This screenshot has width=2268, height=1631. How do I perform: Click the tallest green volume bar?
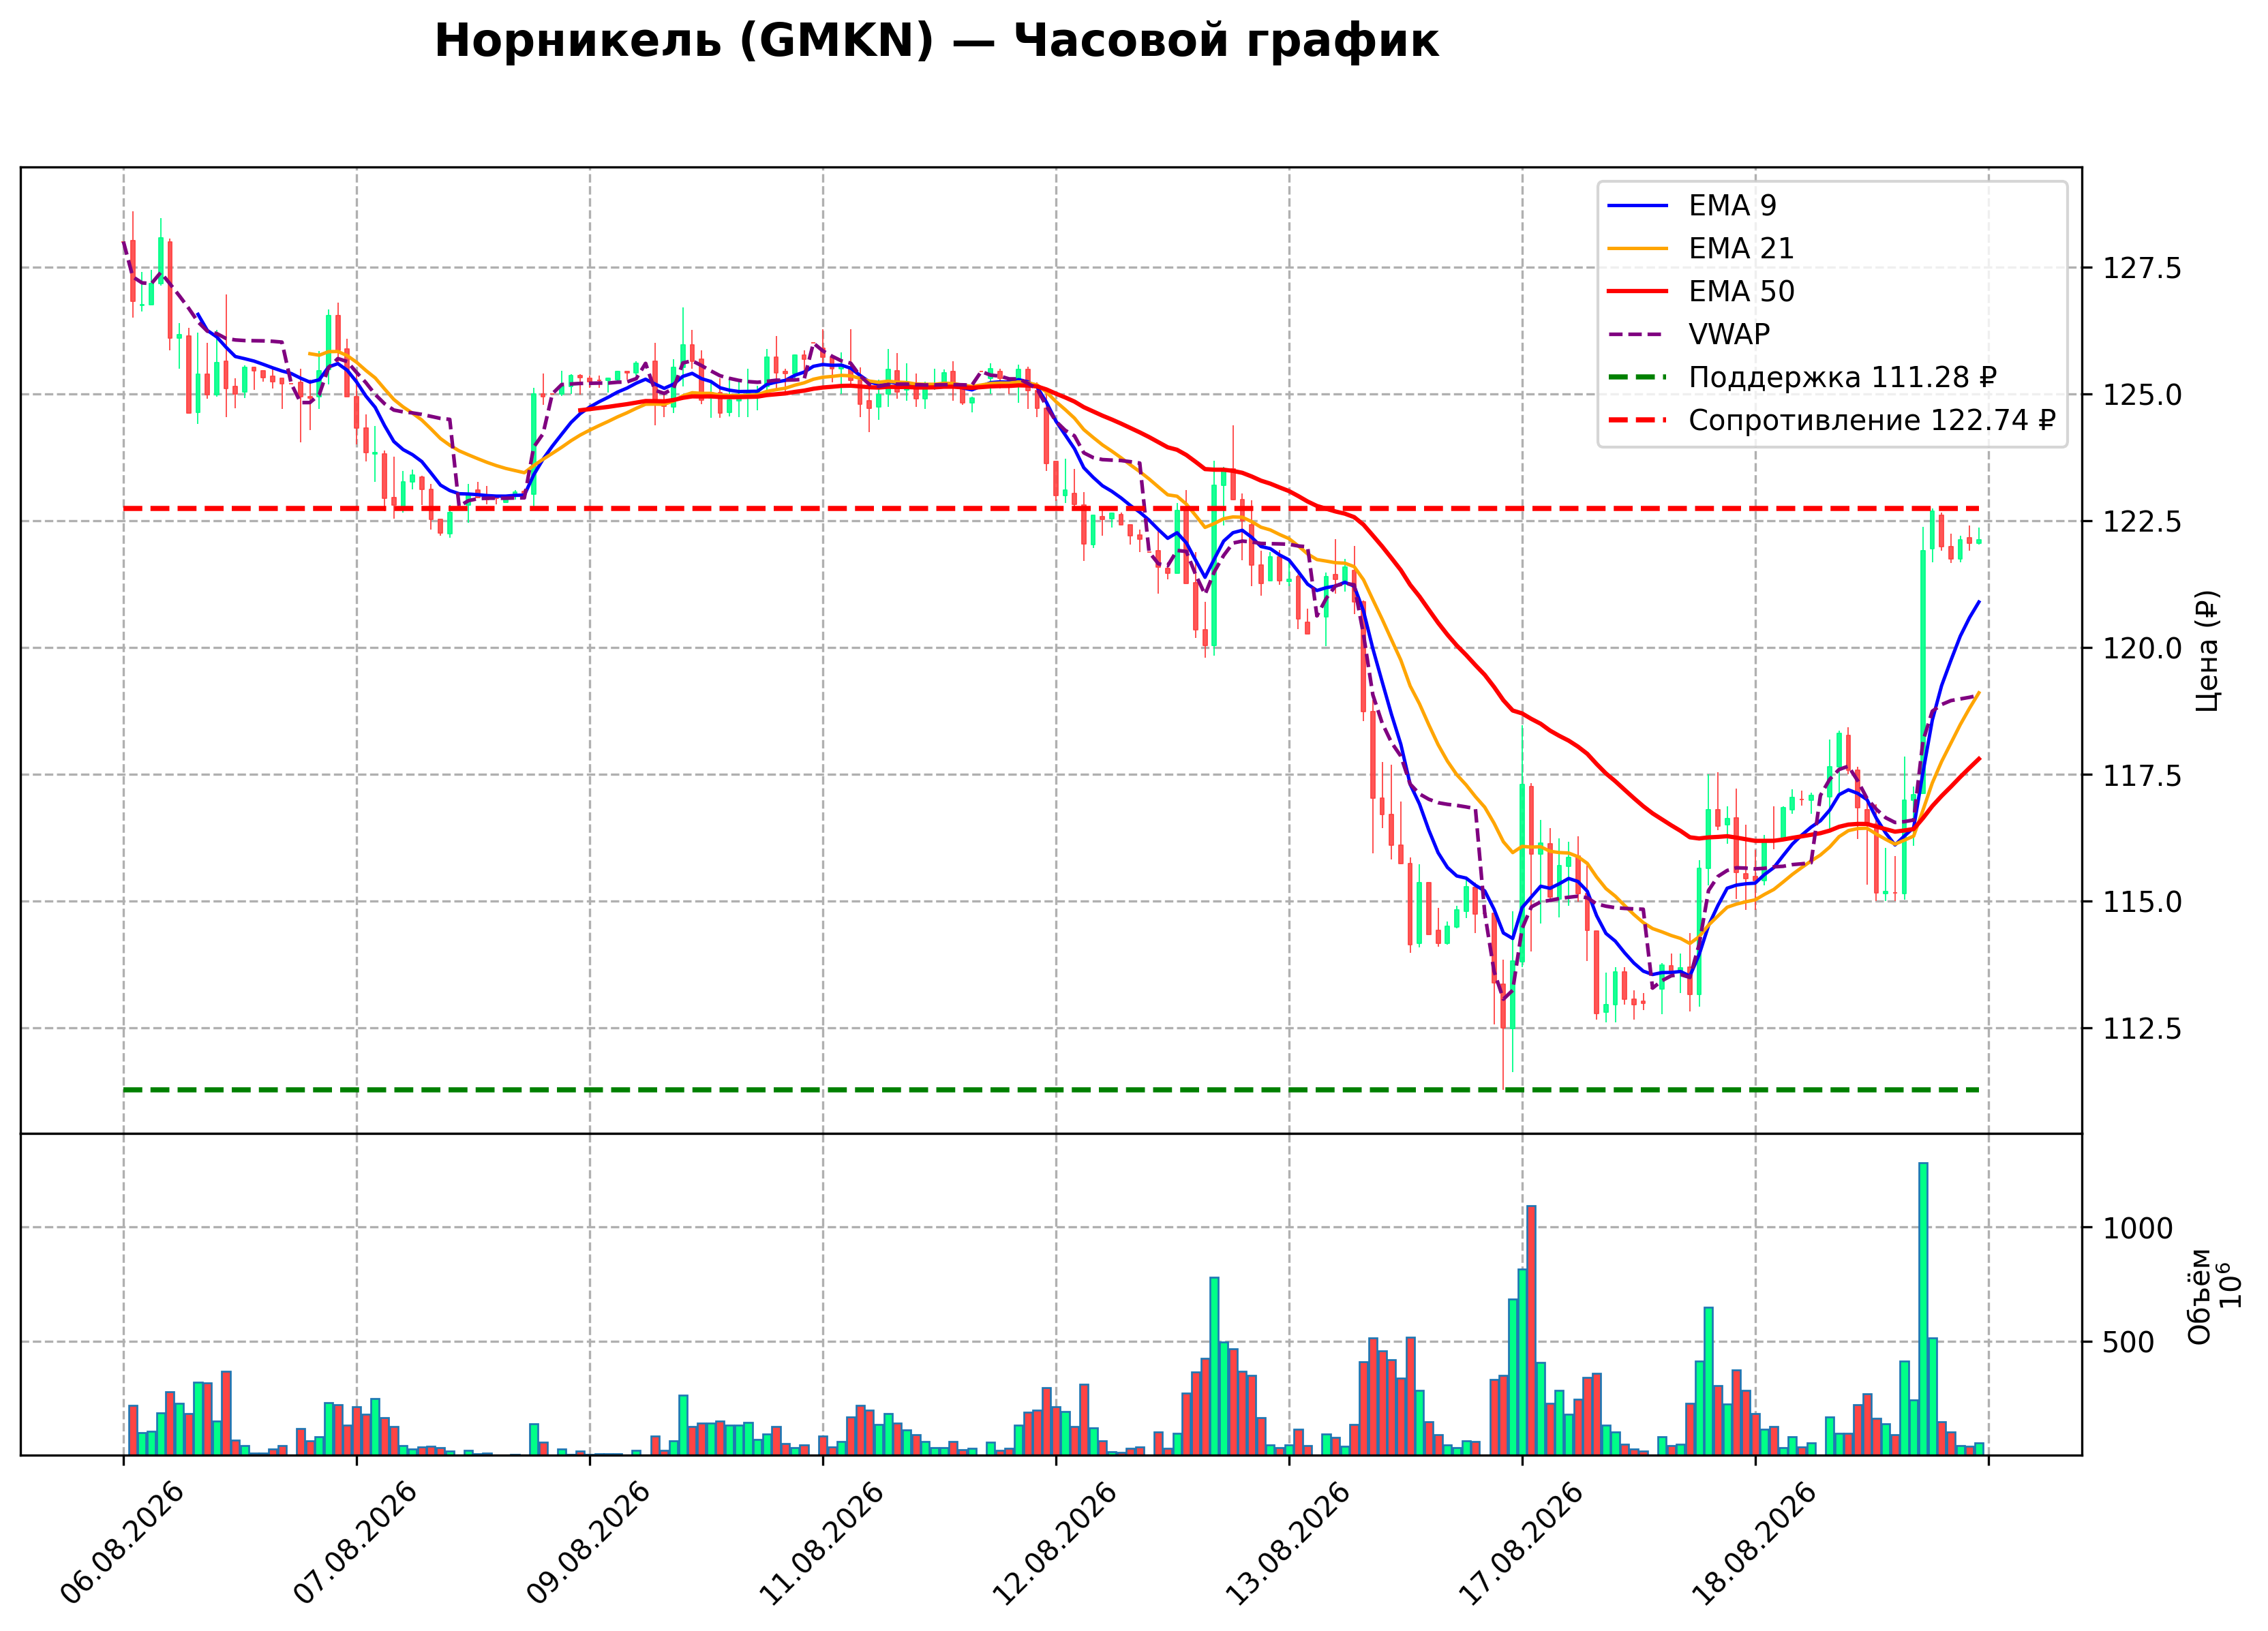coord(1923,1309)
